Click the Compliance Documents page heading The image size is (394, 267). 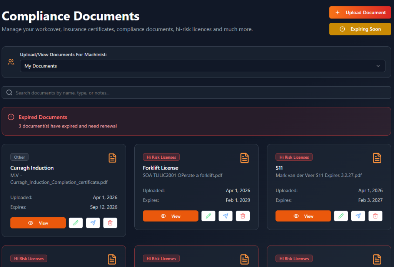pos(71,16)
